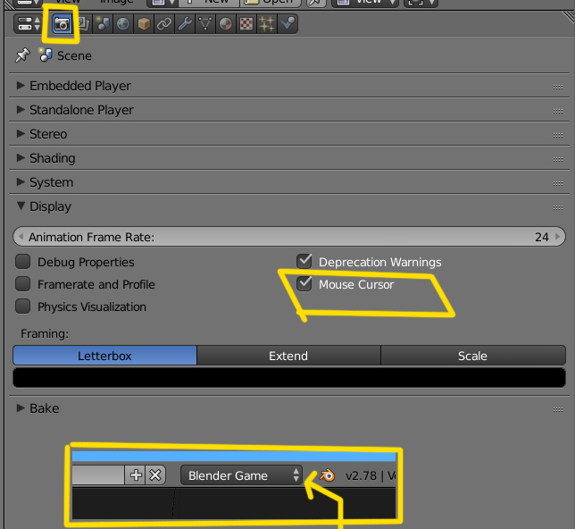Open the Material tab (sphere icon)
The image size is (575, 529).
(226, 24)
